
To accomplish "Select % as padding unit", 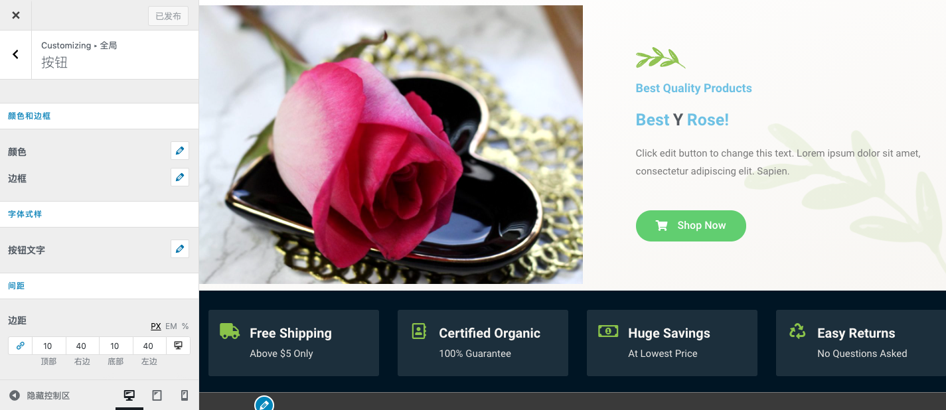I will [x=185, y=326].
